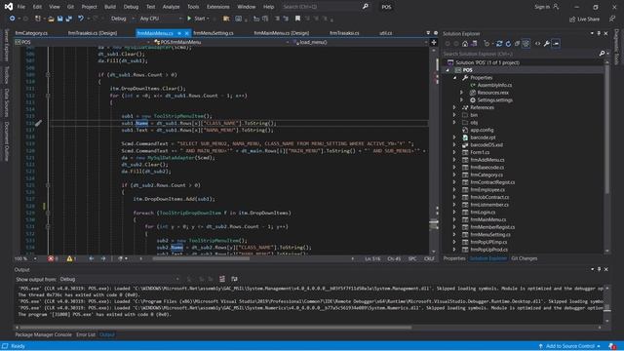The width and height of the screenshot is (624, 351).
Task: Click View Code icon in Solution Explorer
Action: tap(537, 44)
